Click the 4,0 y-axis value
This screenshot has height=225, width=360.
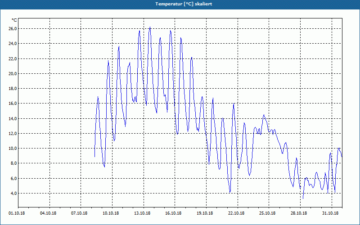coord(13,193)
